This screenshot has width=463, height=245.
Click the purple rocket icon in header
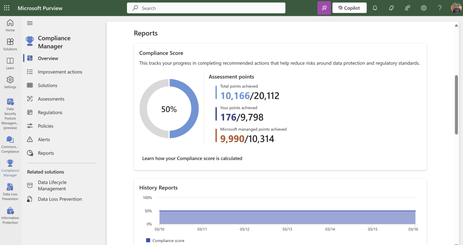point(324,8)
